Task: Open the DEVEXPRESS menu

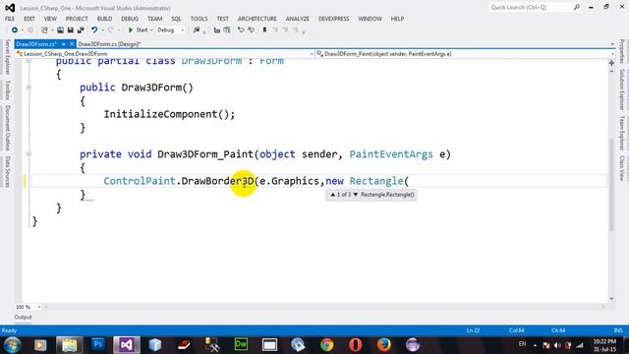Action: point(333,19)
